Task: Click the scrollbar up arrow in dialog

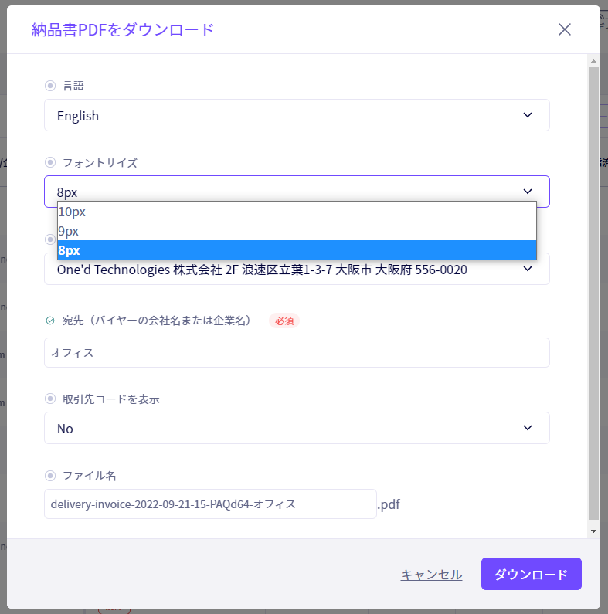Action: click(593, 61)
